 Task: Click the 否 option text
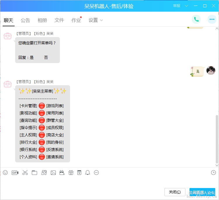coord(46,58)
